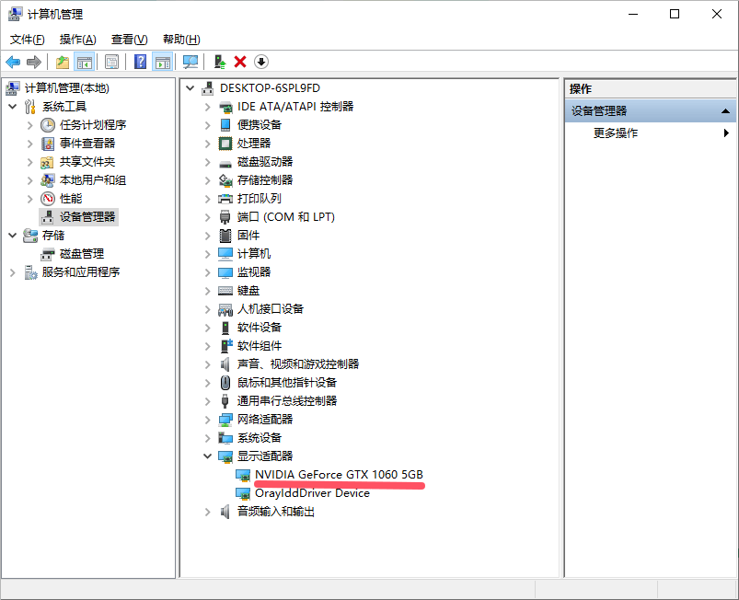The width and height of the screenshot is (739, 600).
Task: Click the Back navigation arrow
Action: tap(14, 61)
